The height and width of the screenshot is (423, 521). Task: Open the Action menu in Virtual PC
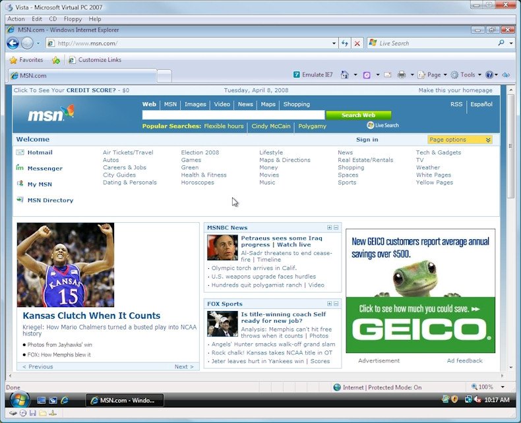pyautogui.click(x=16, y=19)
